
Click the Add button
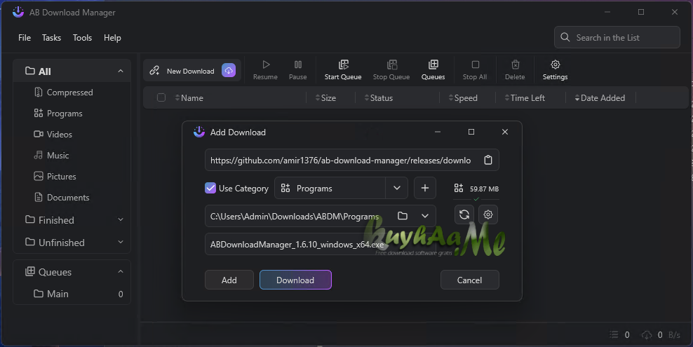point(229,280)
